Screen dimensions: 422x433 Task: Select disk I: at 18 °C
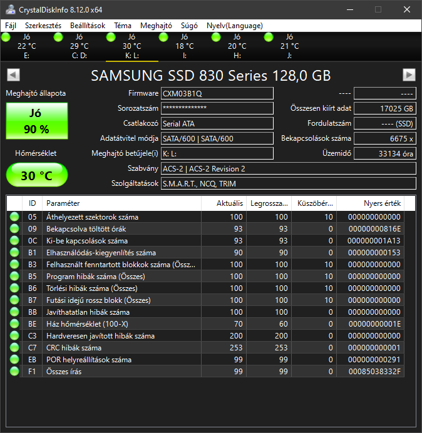pos(184,46)
